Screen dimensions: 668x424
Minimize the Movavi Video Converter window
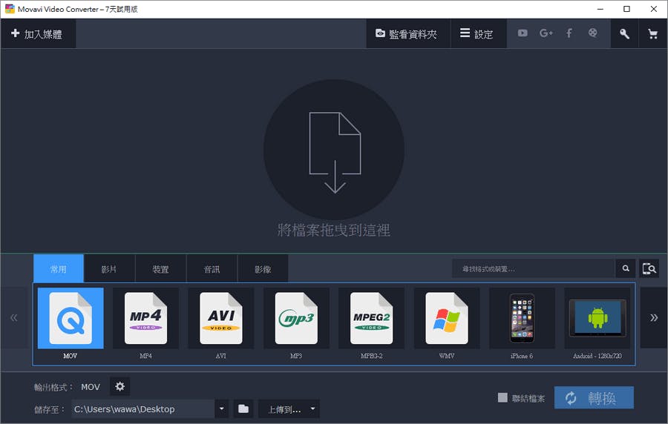(600, 9)
